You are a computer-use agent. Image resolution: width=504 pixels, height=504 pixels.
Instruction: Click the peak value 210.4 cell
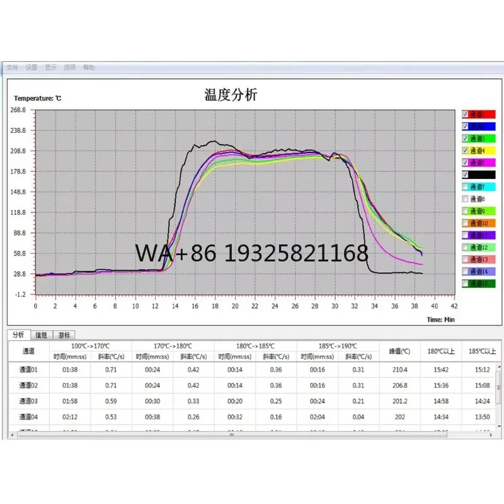pyautogui.click(x=399, y=370)
